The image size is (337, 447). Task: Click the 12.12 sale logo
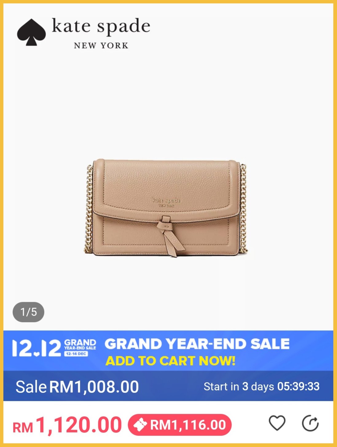pos(37,348)
